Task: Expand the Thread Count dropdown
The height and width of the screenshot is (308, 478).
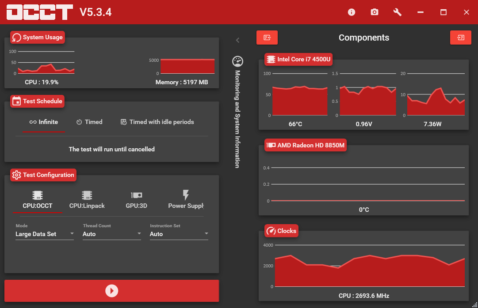Action: [111, 234]
